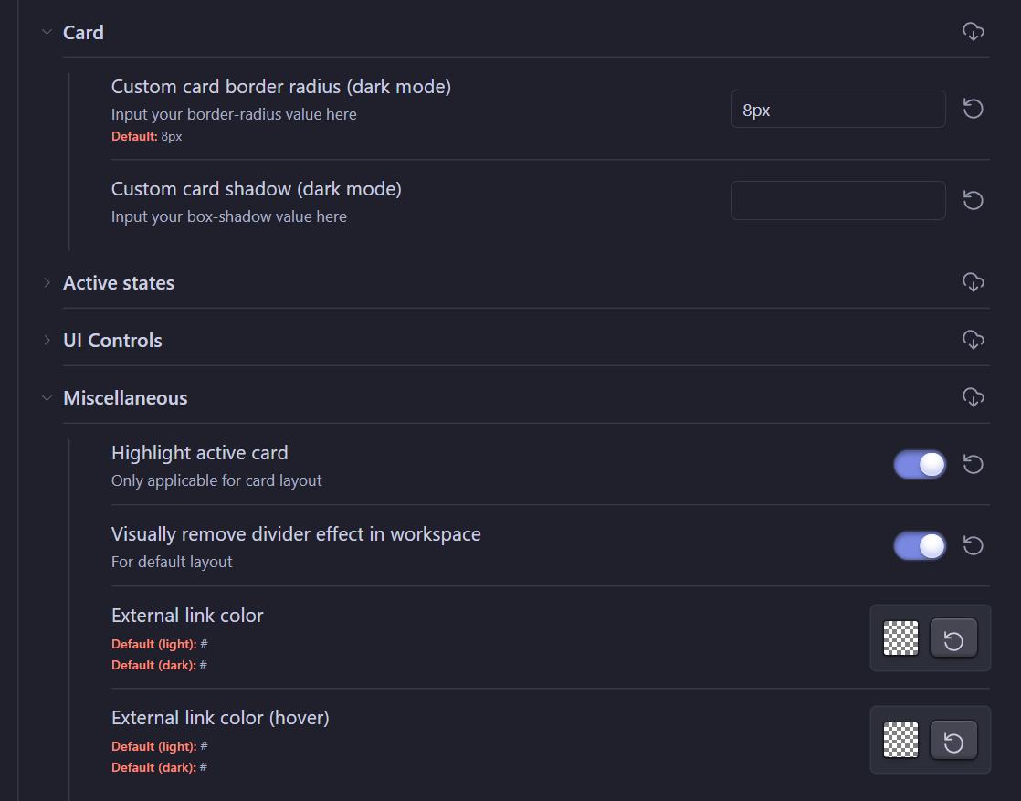Reset the divider effect removal setting
Screen dimensions: 1021x801
coord(973,545)
